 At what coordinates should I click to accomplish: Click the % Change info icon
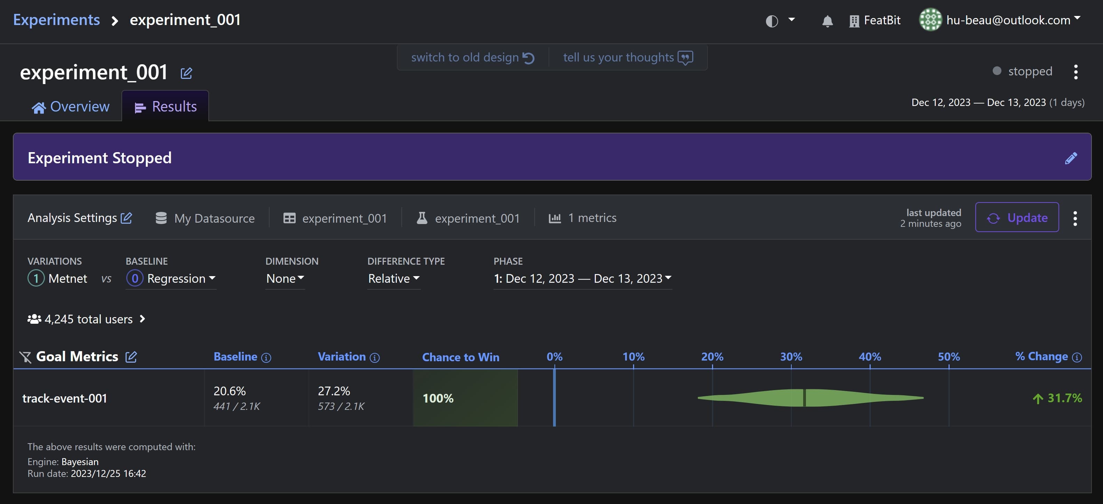point(1077,357)
